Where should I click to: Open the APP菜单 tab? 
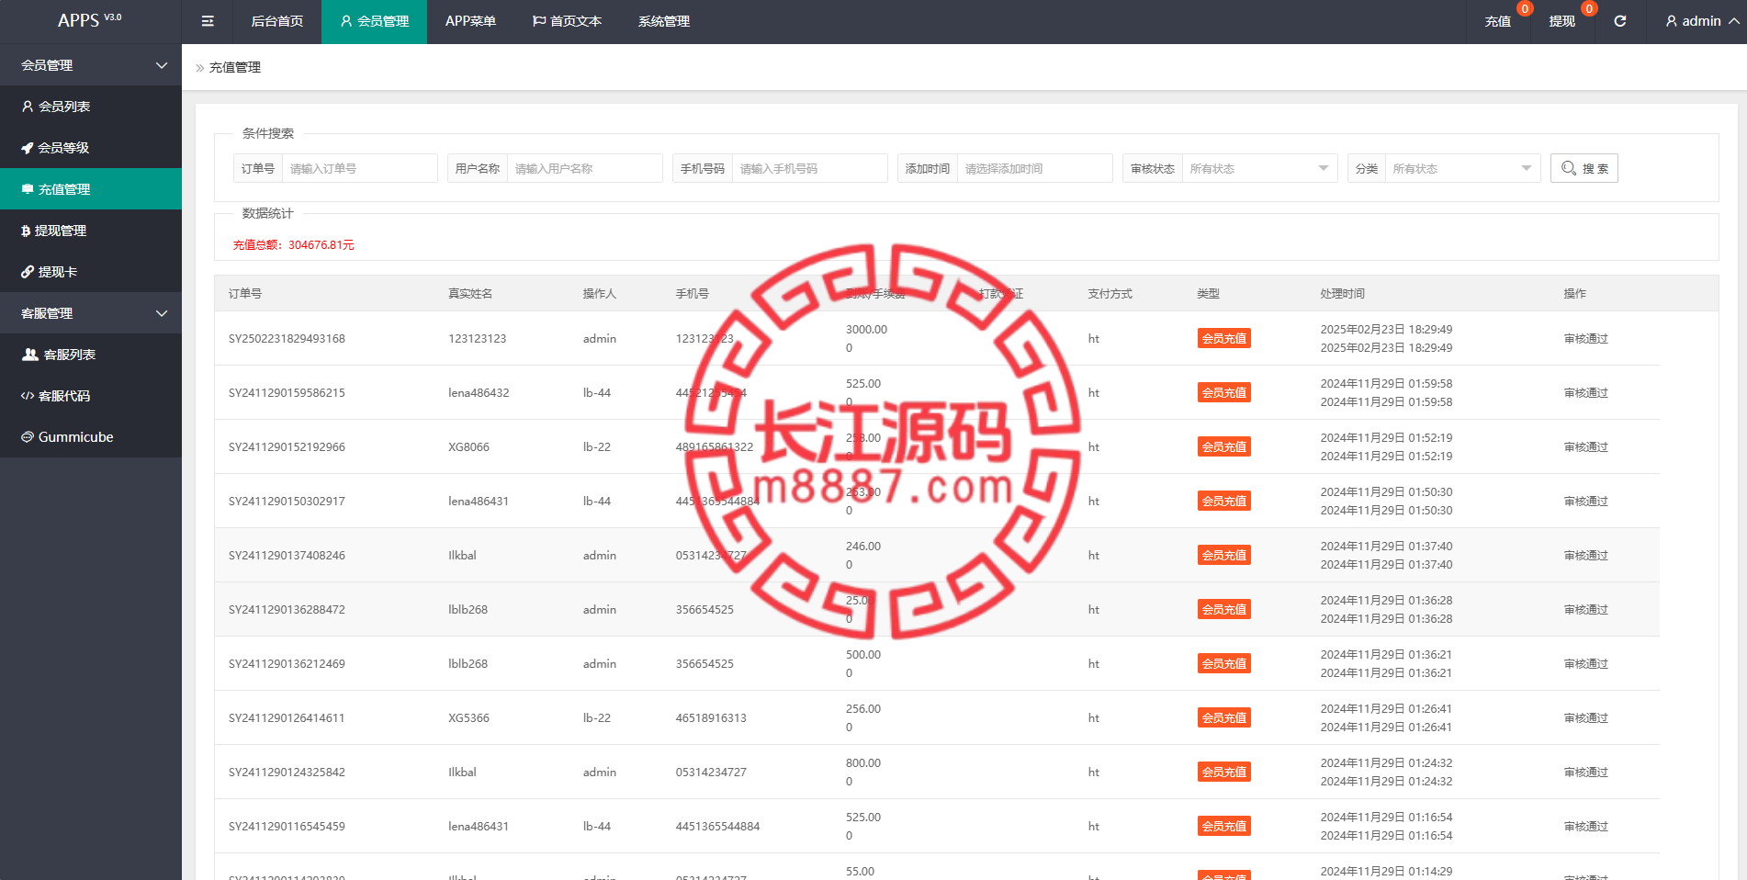[470, 21]
